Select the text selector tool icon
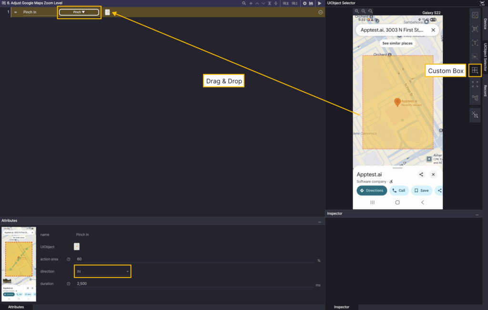Viewport: 488px width, 310px height. point(475,43)
